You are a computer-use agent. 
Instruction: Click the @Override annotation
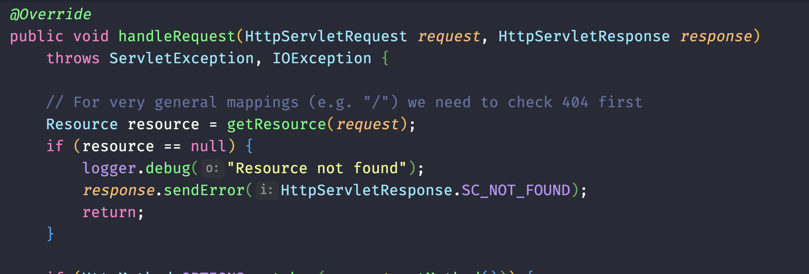tap(51, 14)
